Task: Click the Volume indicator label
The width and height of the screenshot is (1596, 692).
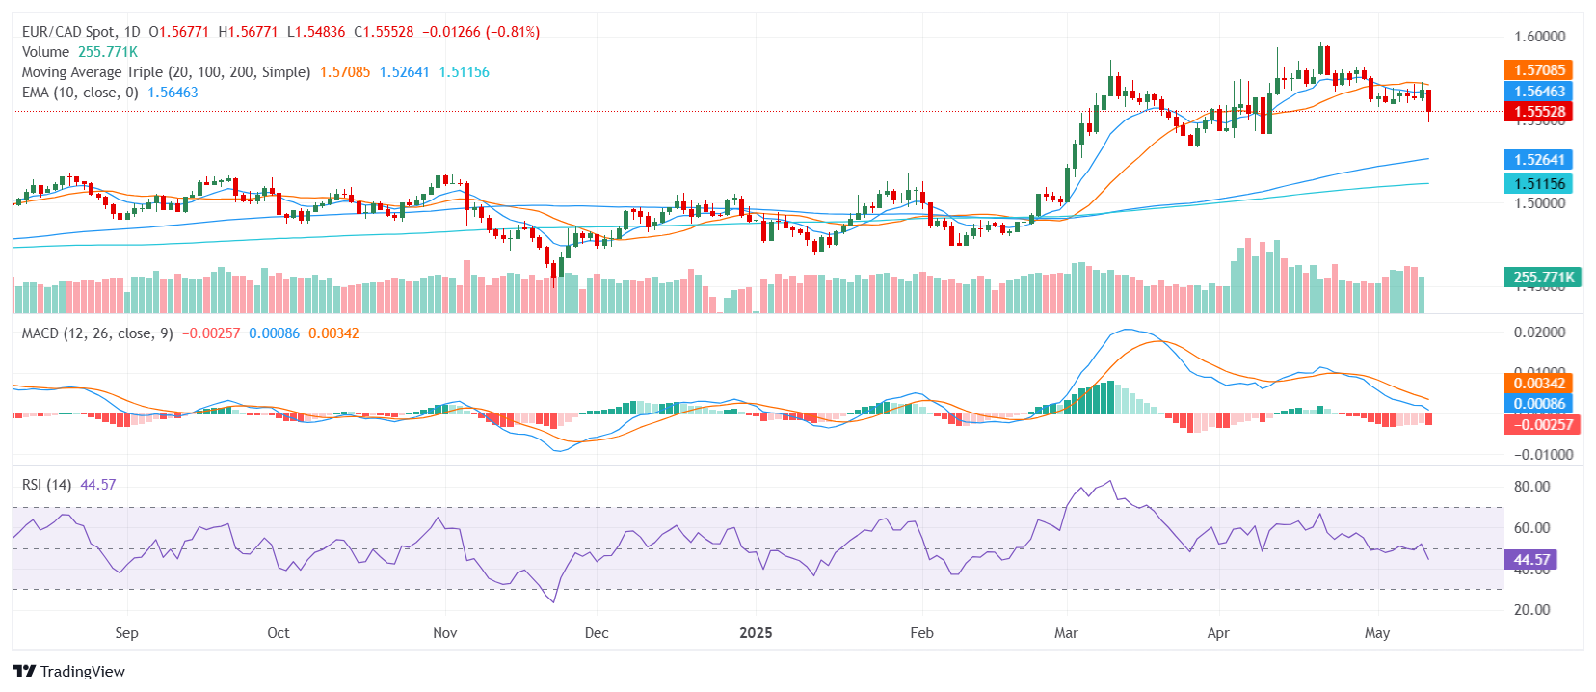Action: tap(45, 52)
